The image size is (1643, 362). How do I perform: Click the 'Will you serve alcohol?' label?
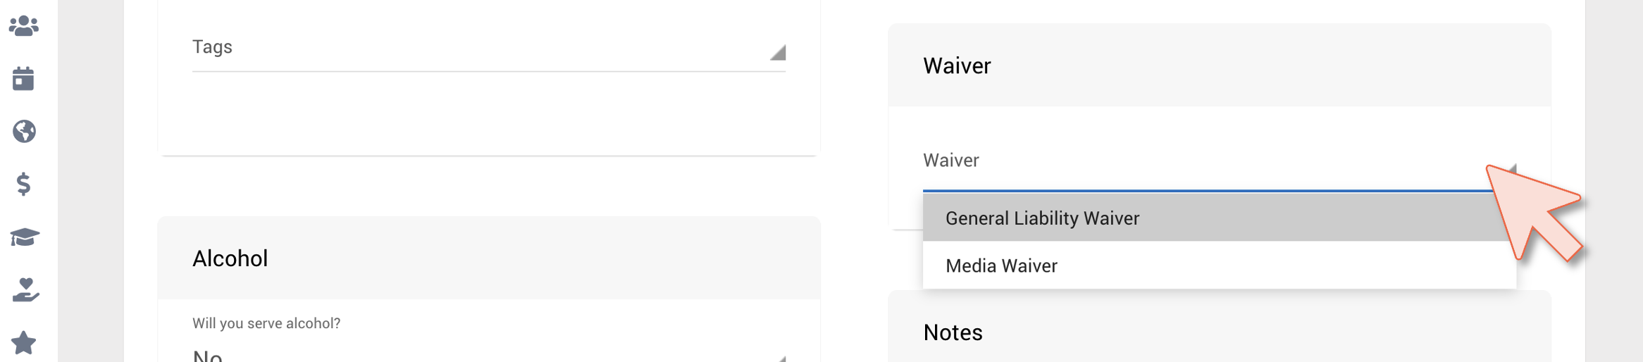(x=266, y=323)
